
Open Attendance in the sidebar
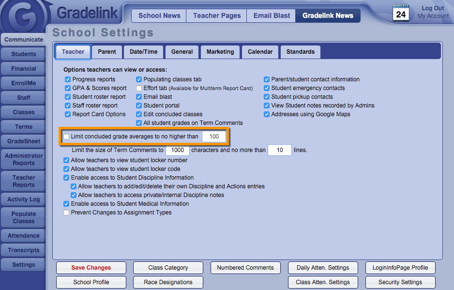point(23,236)
